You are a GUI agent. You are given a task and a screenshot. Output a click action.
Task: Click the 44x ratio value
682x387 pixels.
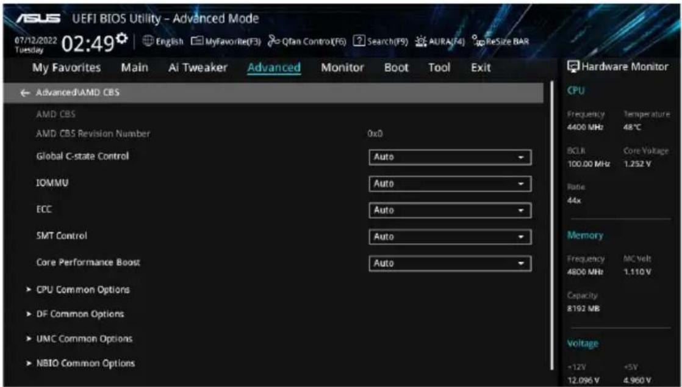tap(574, 201)
